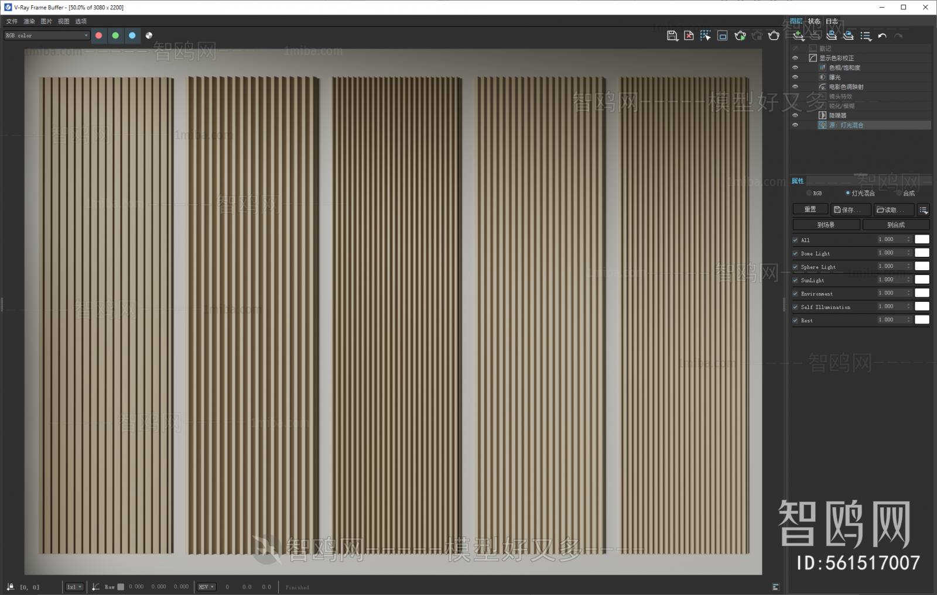Click the 电影色调映射 layer icon

click(x=822, y=87)
